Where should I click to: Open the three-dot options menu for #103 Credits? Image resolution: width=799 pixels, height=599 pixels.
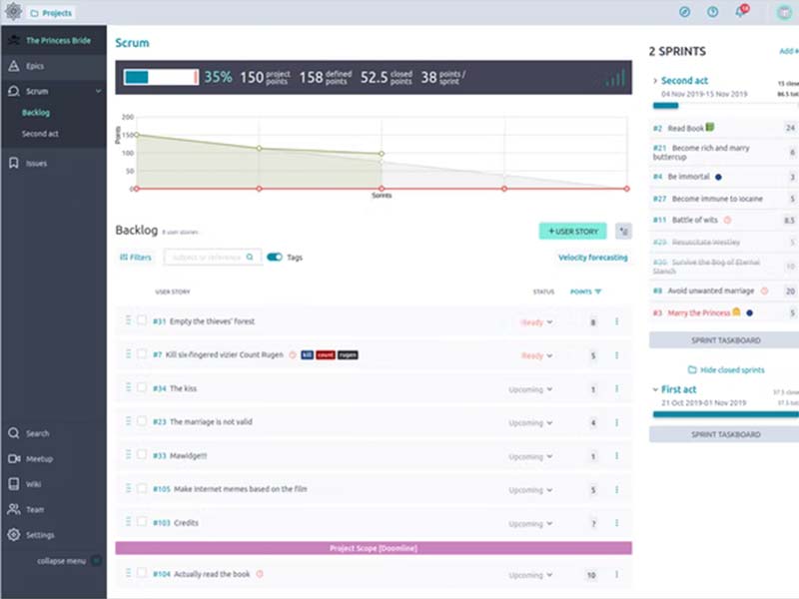616,523
